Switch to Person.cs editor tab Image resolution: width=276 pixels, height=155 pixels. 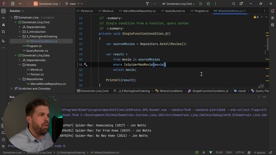tap(85, 11)
